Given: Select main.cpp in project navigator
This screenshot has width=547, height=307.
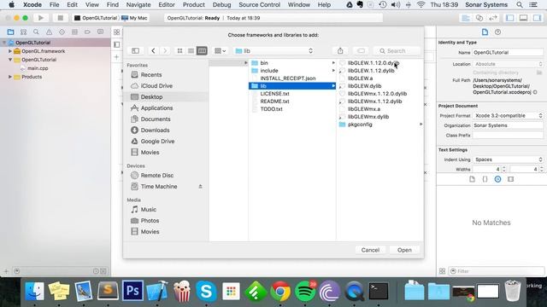Looking at the screenshot, I should coord(38,68).
